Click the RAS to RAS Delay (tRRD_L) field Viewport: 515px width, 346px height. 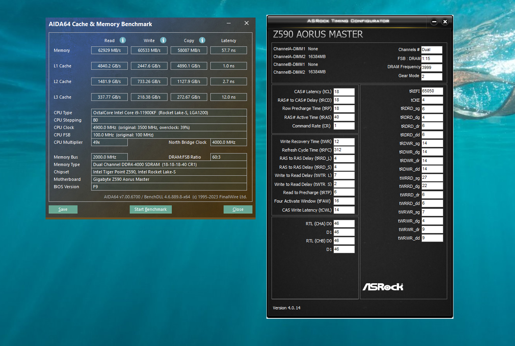pyautogui.click(x=344, y=159)
